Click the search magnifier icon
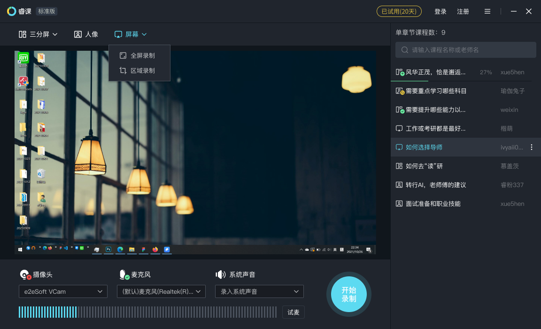This screenshot has width=541, height=329. point(405,50)
